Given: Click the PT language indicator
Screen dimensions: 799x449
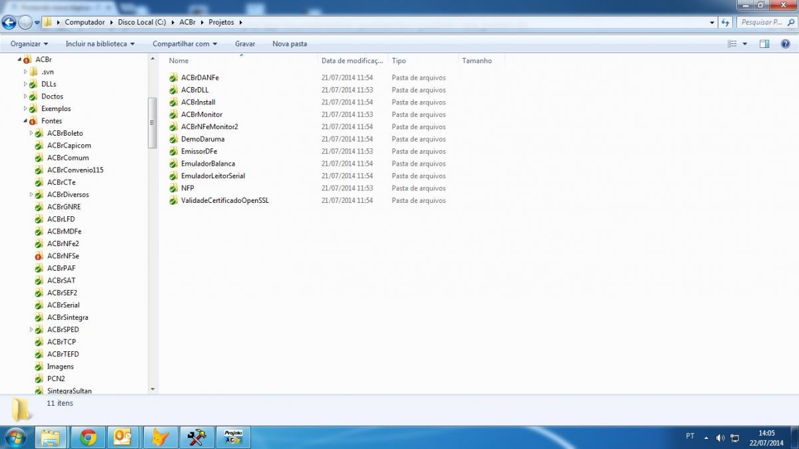Looking at the screenshot, I should pyautogui.click(x=690, y=436).
